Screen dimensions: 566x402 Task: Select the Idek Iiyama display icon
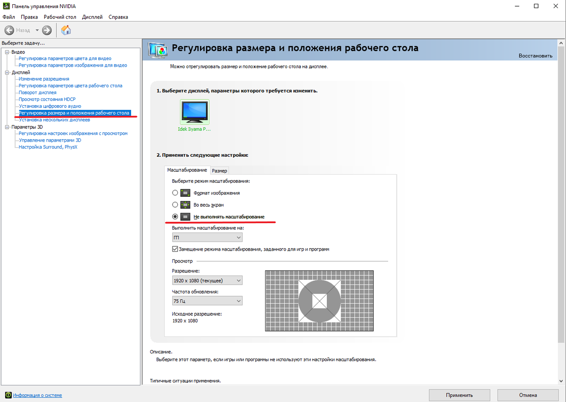tap(194, 112)
